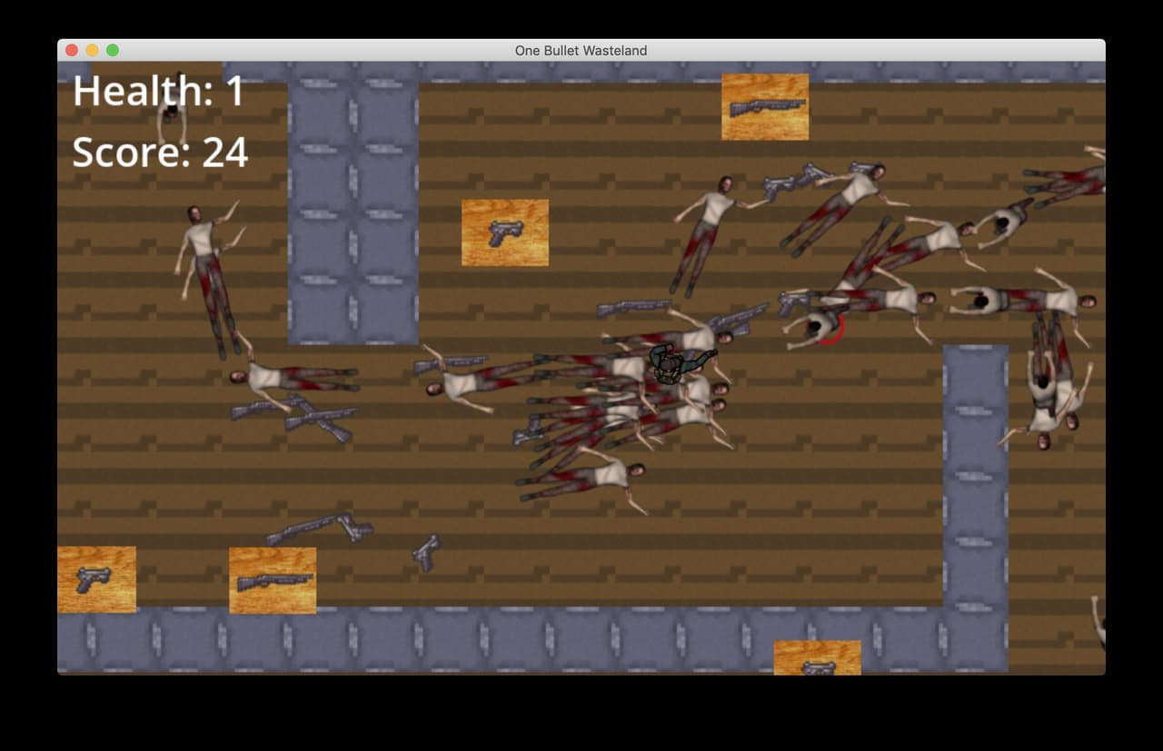Click the half-hidden pistol crate at bottom edge
Screen dimensions: 1163x751
(817, 657)
